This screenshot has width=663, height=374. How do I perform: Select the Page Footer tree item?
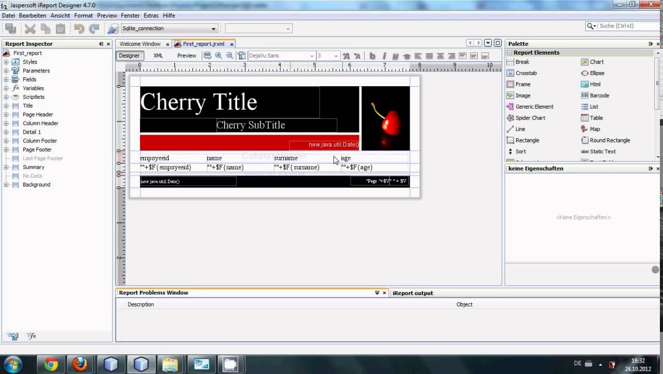(37, 150)
